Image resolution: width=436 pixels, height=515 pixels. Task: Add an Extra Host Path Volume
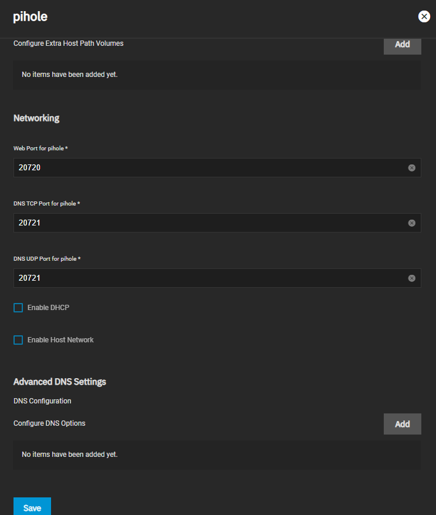click(x=402, y=45)
